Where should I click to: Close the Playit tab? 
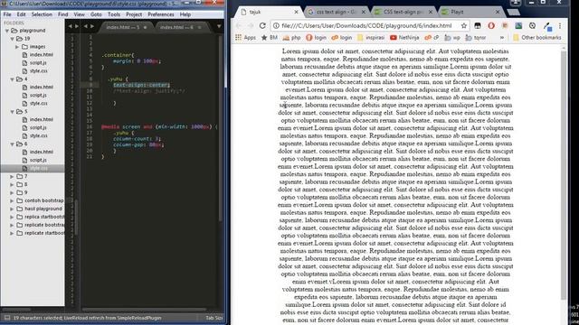[x=498, y=12]
